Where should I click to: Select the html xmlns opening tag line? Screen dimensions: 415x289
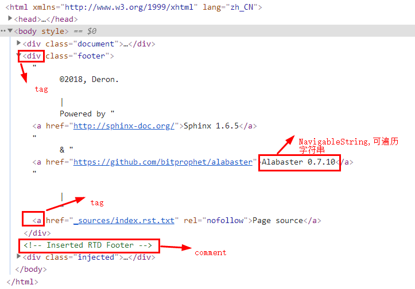pos(134,7)
